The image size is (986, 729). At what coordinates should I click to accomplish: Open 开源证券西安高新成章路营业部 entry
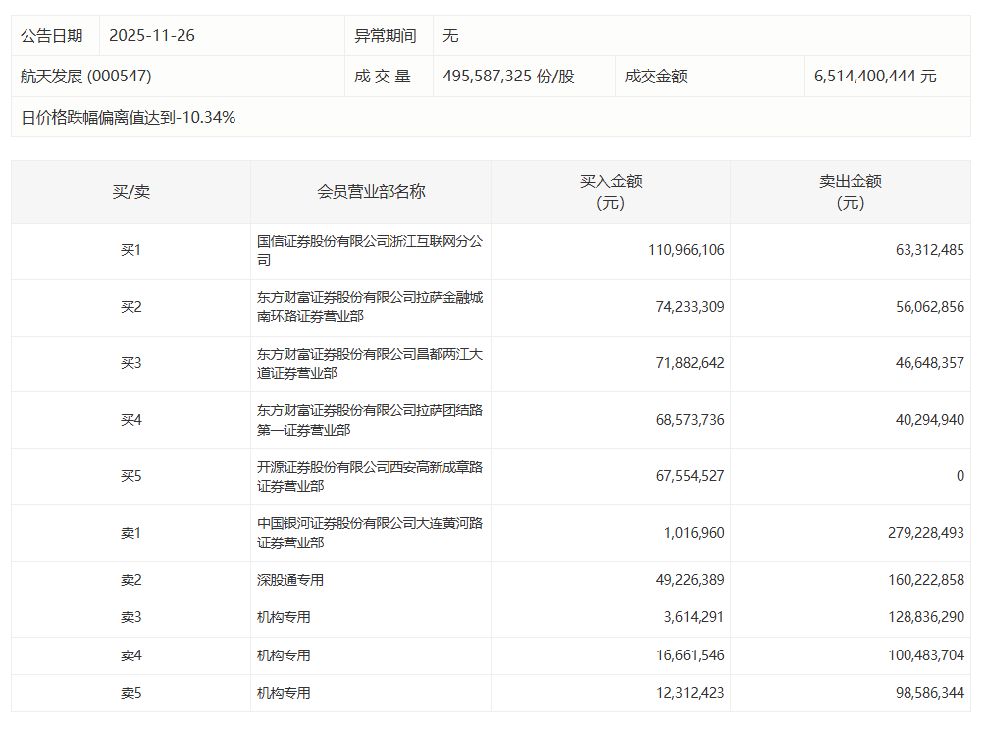(369, 477)
